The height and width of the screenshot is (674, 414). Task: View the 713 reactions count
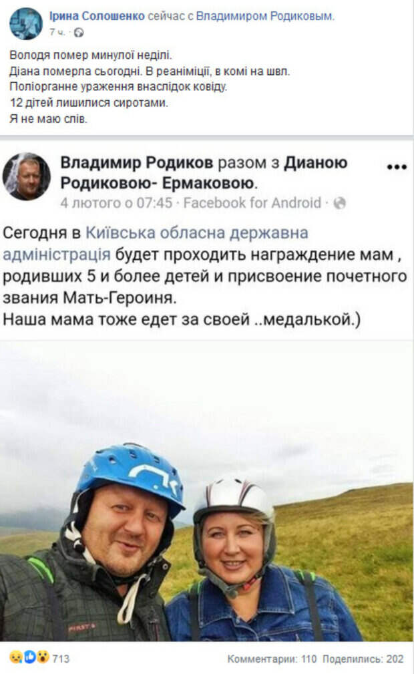coord(61,659)
